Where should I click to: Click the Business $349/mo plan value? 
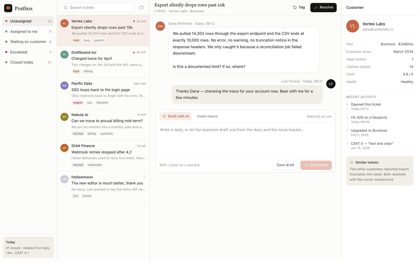pyautogui.click(x=397, y=44)
